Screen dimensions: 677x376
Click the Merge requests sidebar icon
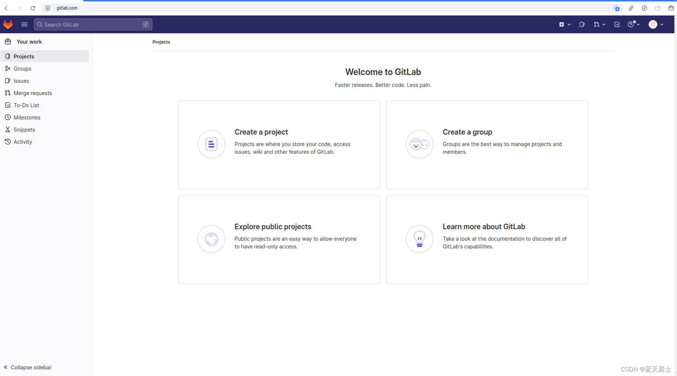(x=7, y=93)
